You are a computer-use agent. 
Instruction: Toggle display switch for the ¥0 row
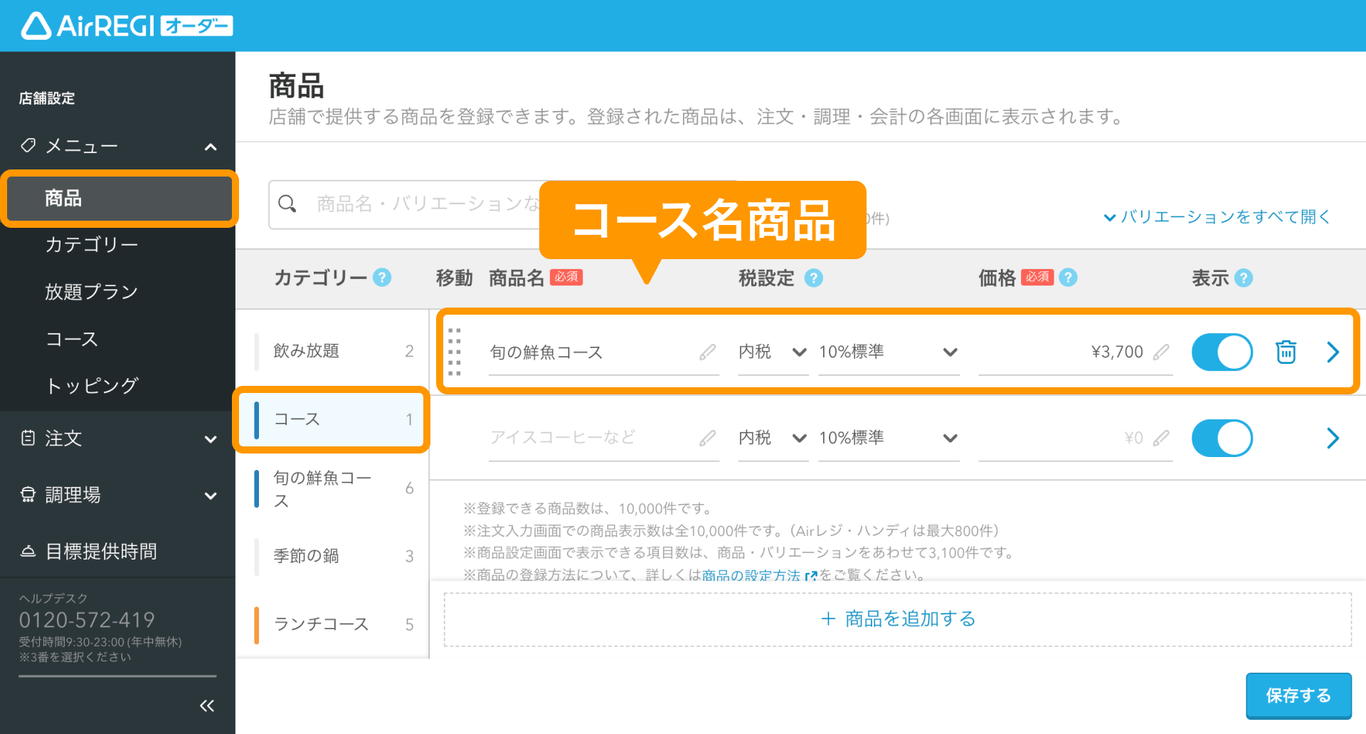(x=1222, y=438)
